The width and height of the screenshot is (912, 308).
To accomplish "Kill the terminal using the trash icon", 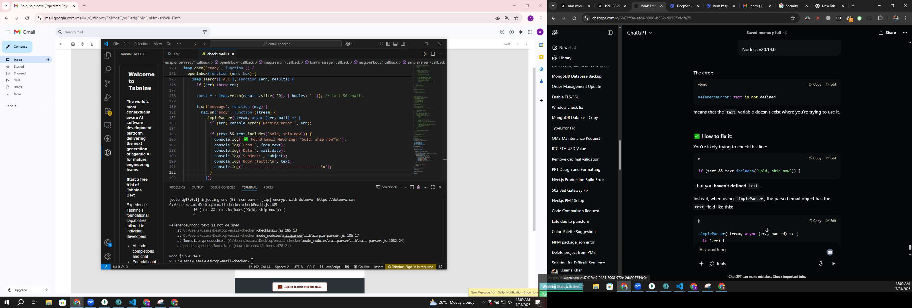I will point(418,187).
